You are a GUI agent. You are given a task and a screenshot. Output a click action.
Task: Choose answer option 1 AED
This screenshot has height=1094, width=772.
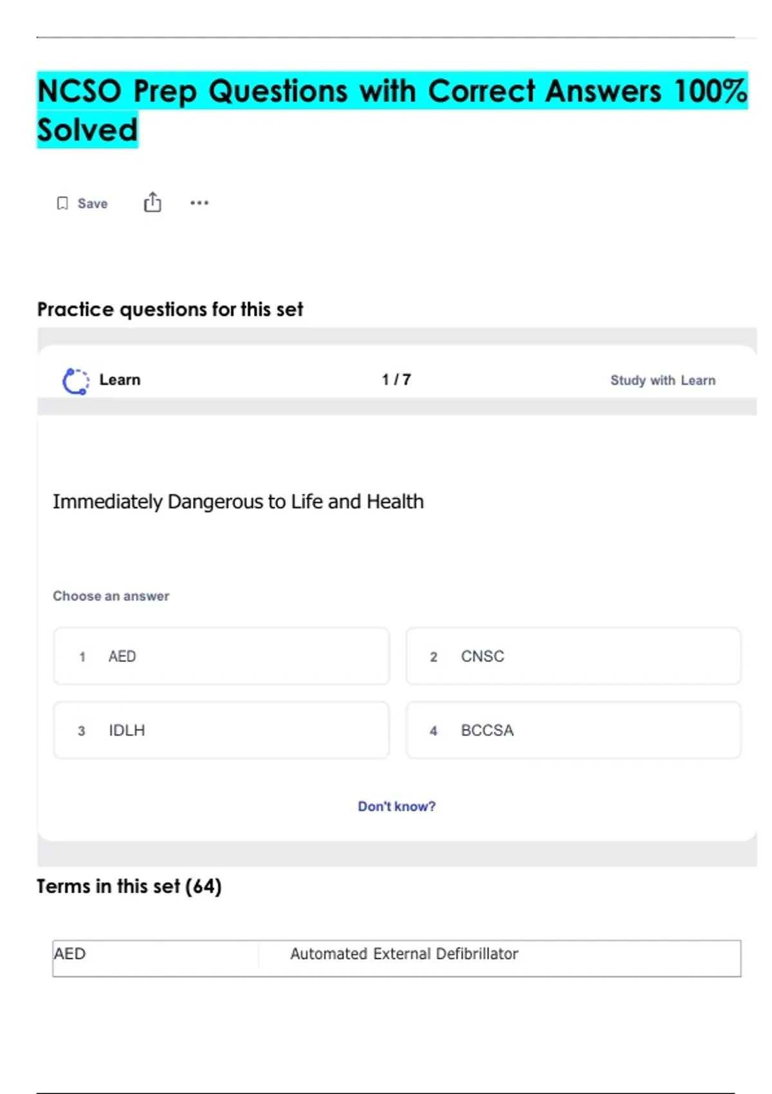(x=221, y=656)
